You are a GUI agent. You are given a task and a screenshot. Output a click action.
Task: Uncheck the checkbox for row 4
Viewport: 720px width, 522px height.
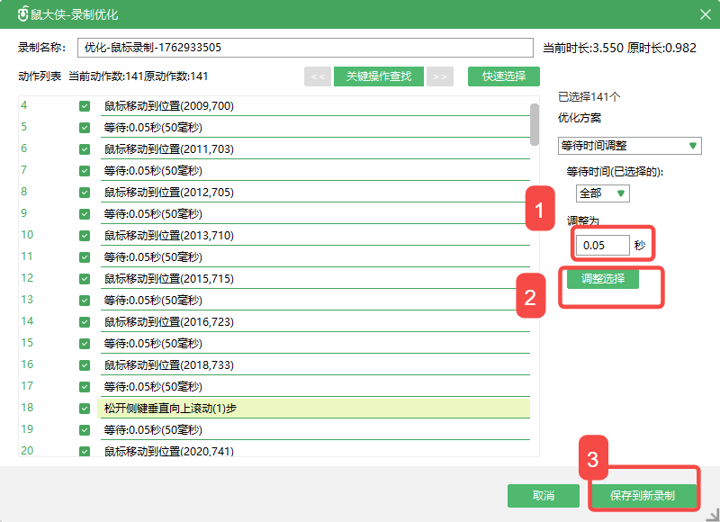click(x=85, y=106)
